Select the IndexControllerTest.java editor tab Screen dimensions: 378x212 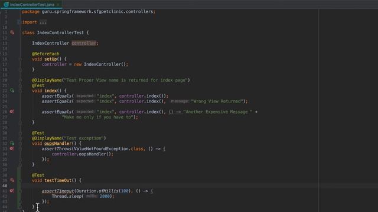coord(31,5)
